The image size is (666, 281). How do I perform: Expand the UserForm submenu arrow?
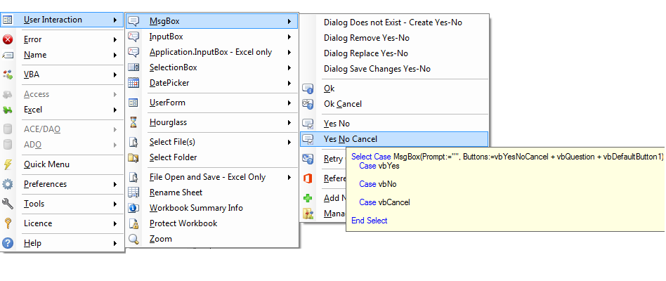[x=289, y=103]
